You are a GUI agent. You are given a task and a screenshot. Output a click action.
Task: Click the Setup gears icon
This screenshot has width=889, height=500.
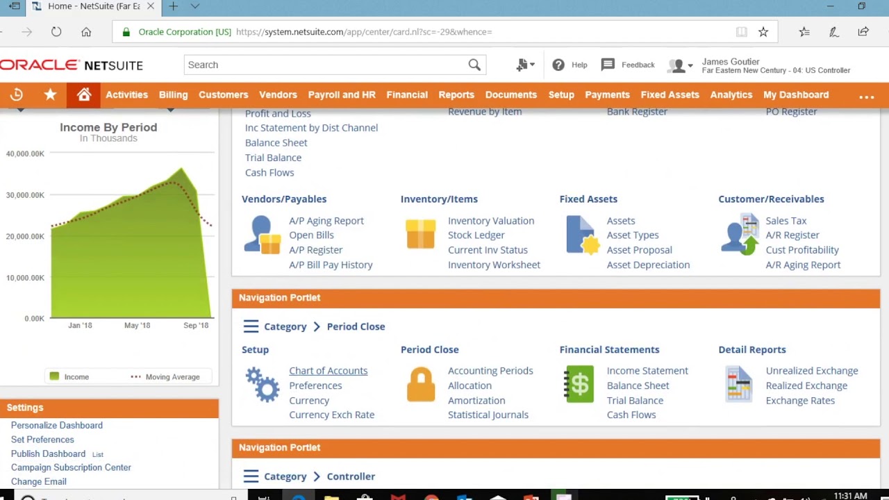pyautogui.click(x=262, y=384)
